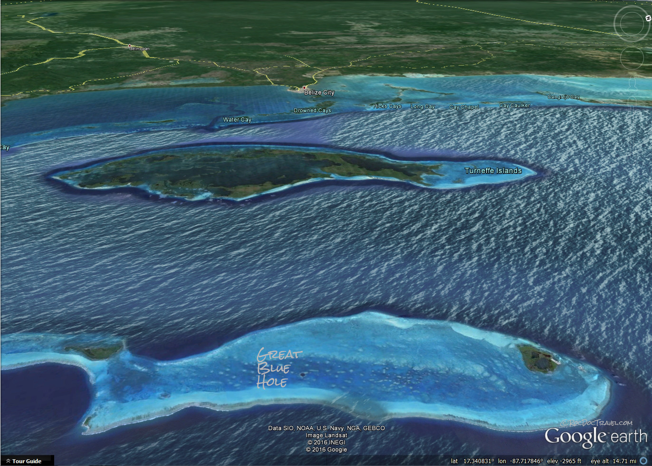Click the Hicks Cays label
Viewport: 652px width, 466px height.
387,106
